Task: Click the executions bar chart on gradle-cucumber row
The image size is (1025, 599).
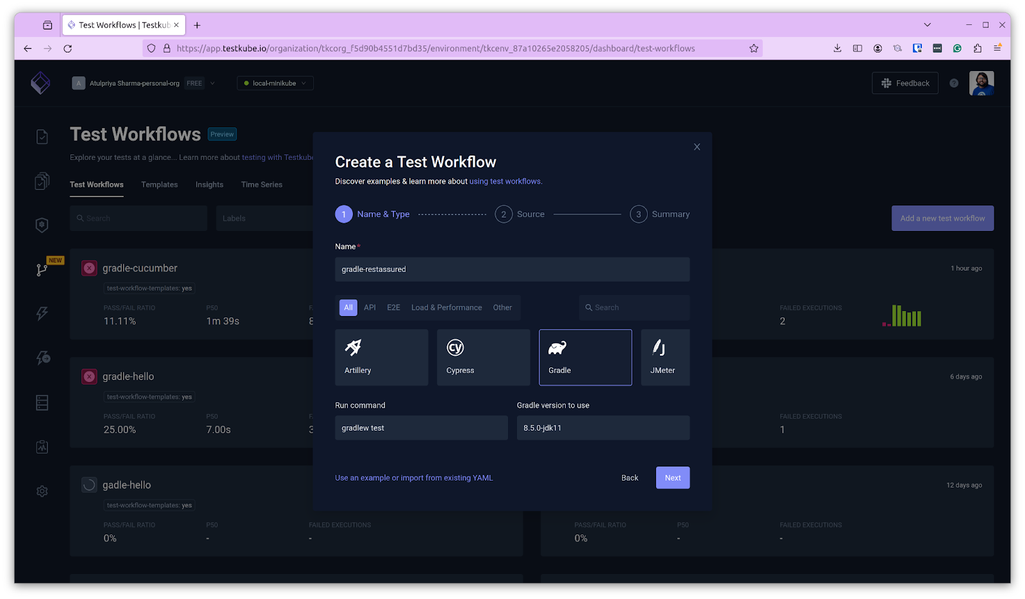Action: [901, 315]
